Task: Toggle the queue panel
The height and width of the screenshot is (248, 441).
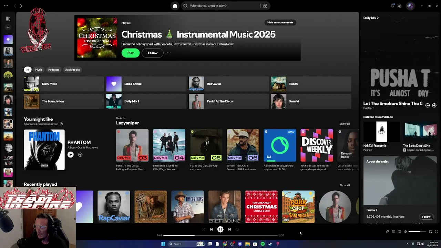Action: coord(393,232)
